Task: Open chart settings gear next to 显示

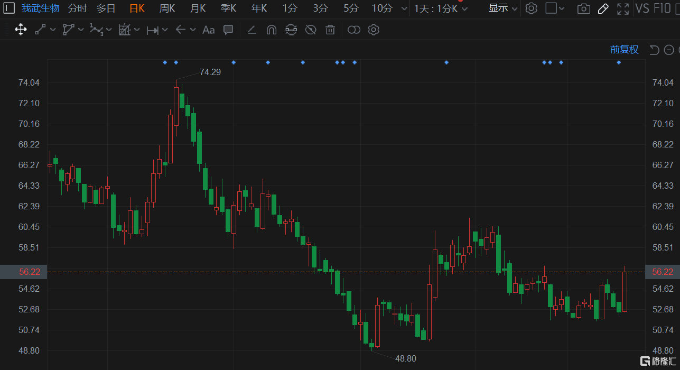Action: point(532,8)
